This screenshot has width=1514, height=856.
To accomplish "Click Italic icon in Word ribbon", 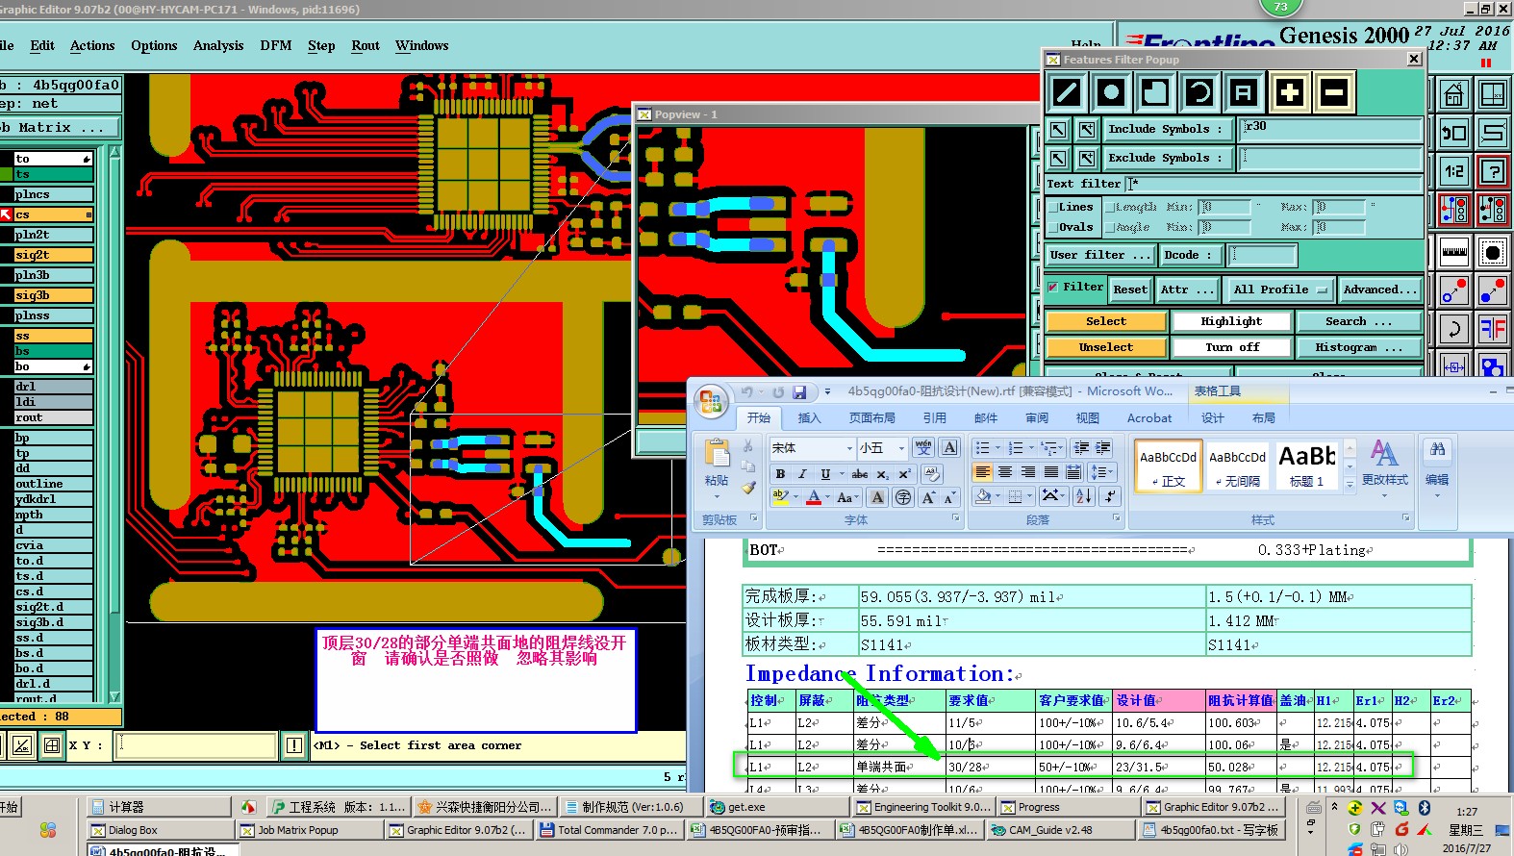I will [802, 473].
